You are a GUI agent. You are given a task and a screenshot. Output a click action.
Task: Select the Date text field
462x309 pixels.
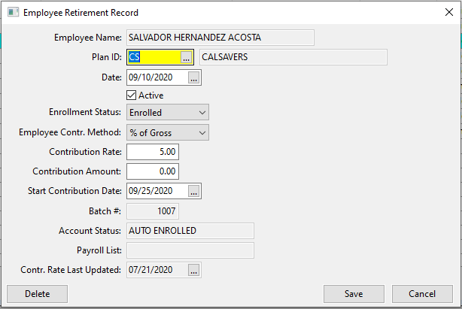click(157, 77)
